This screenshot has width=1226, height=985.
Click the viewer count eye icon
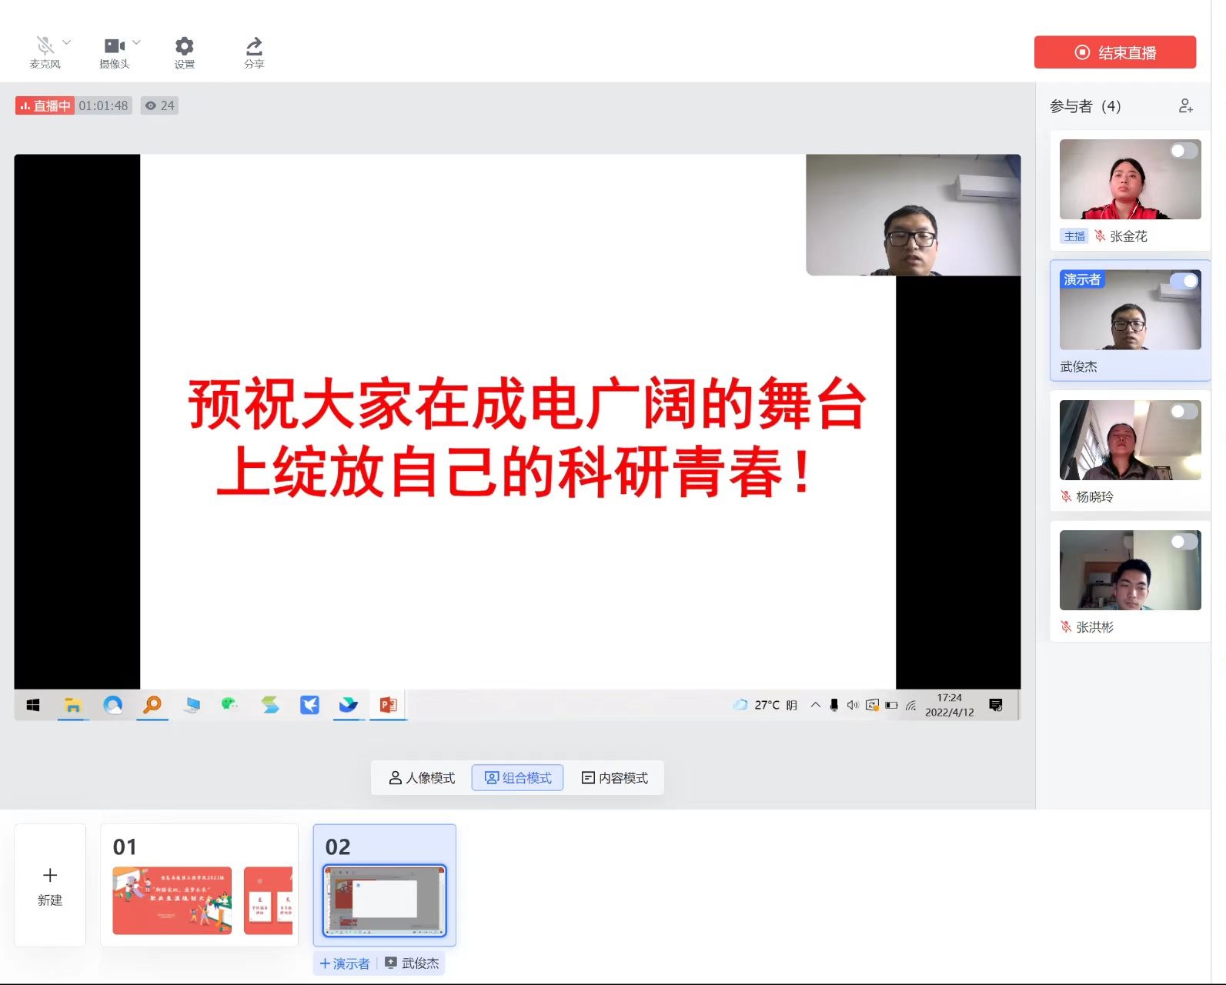click(x=151, y=106)
